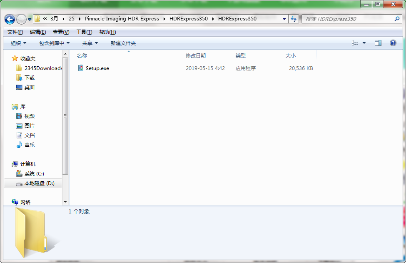
Task: Open 2345Downloads folder in favorites
Action: tap(43, 68)
